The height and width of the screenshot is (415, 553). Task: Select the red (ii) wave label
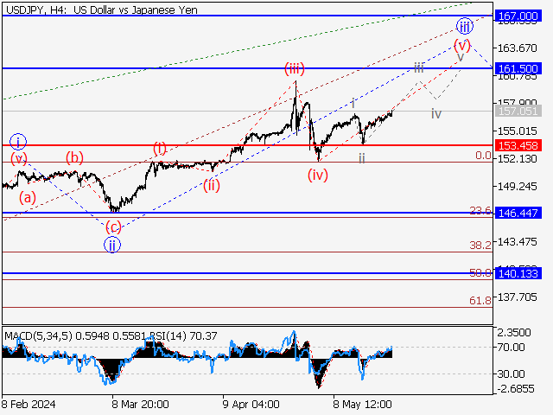[x=211, y=185]
